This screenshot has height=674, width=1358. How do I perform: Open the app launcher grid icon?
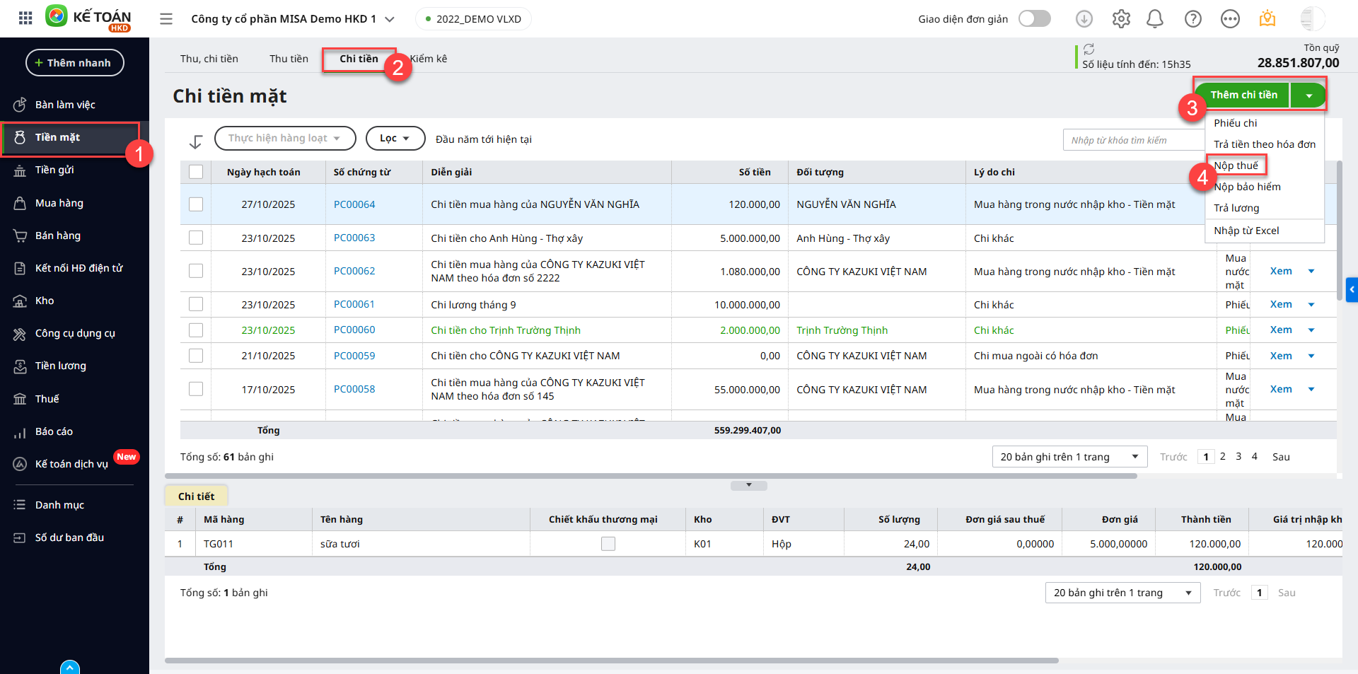coord(25,18)
